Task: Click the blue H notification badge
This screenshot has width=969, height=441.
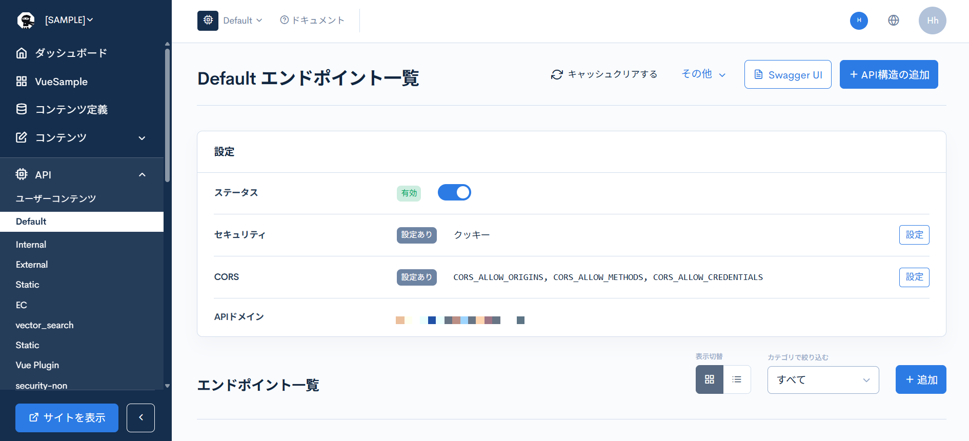Action: pyautogui.click(x=859, y=21)
